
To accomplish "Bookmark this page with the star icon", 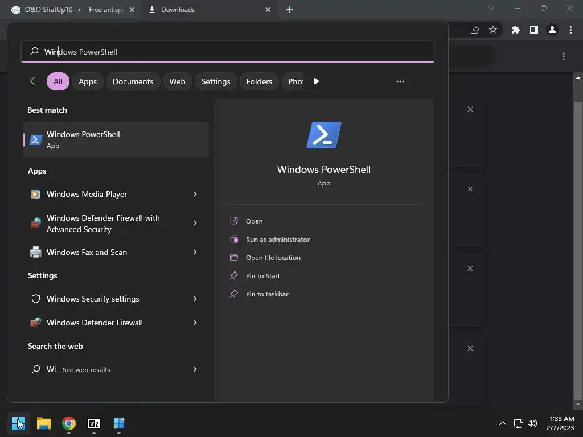I will point(493,30).
